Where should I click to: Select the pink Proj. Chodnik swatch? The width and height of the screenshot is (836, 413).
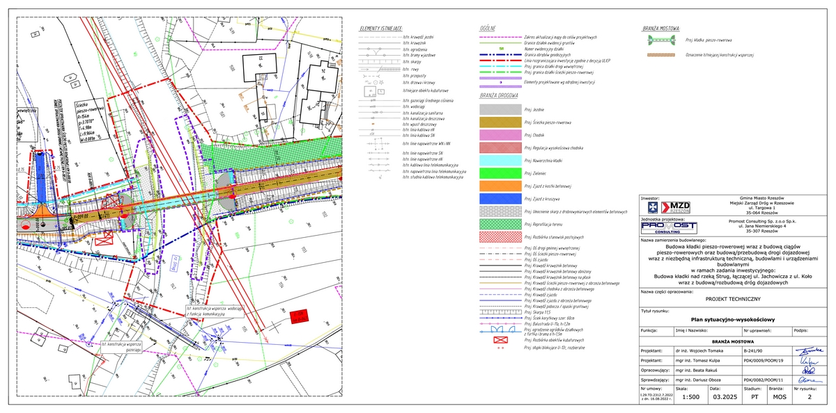[x=498, y=135]
